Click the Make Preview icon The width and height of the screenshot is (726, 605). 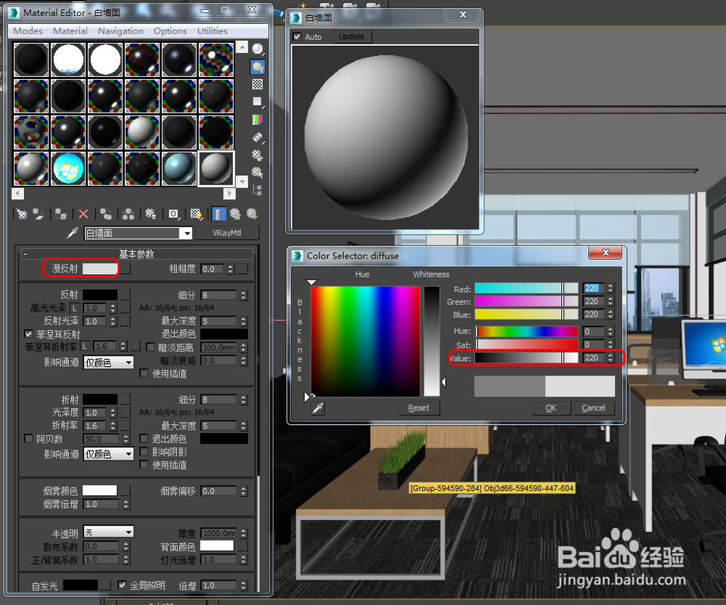coord(258,137)
